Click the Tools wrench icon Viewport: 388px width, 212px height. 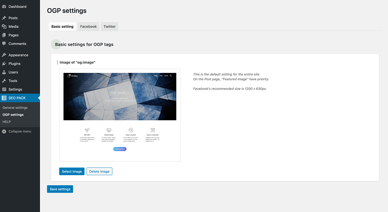click(x=4, y=81)
